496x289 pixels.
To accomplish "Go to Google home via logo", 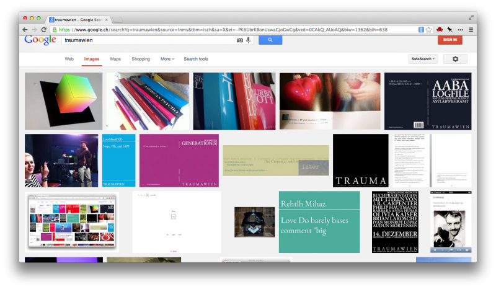I will tap(40, 40).
